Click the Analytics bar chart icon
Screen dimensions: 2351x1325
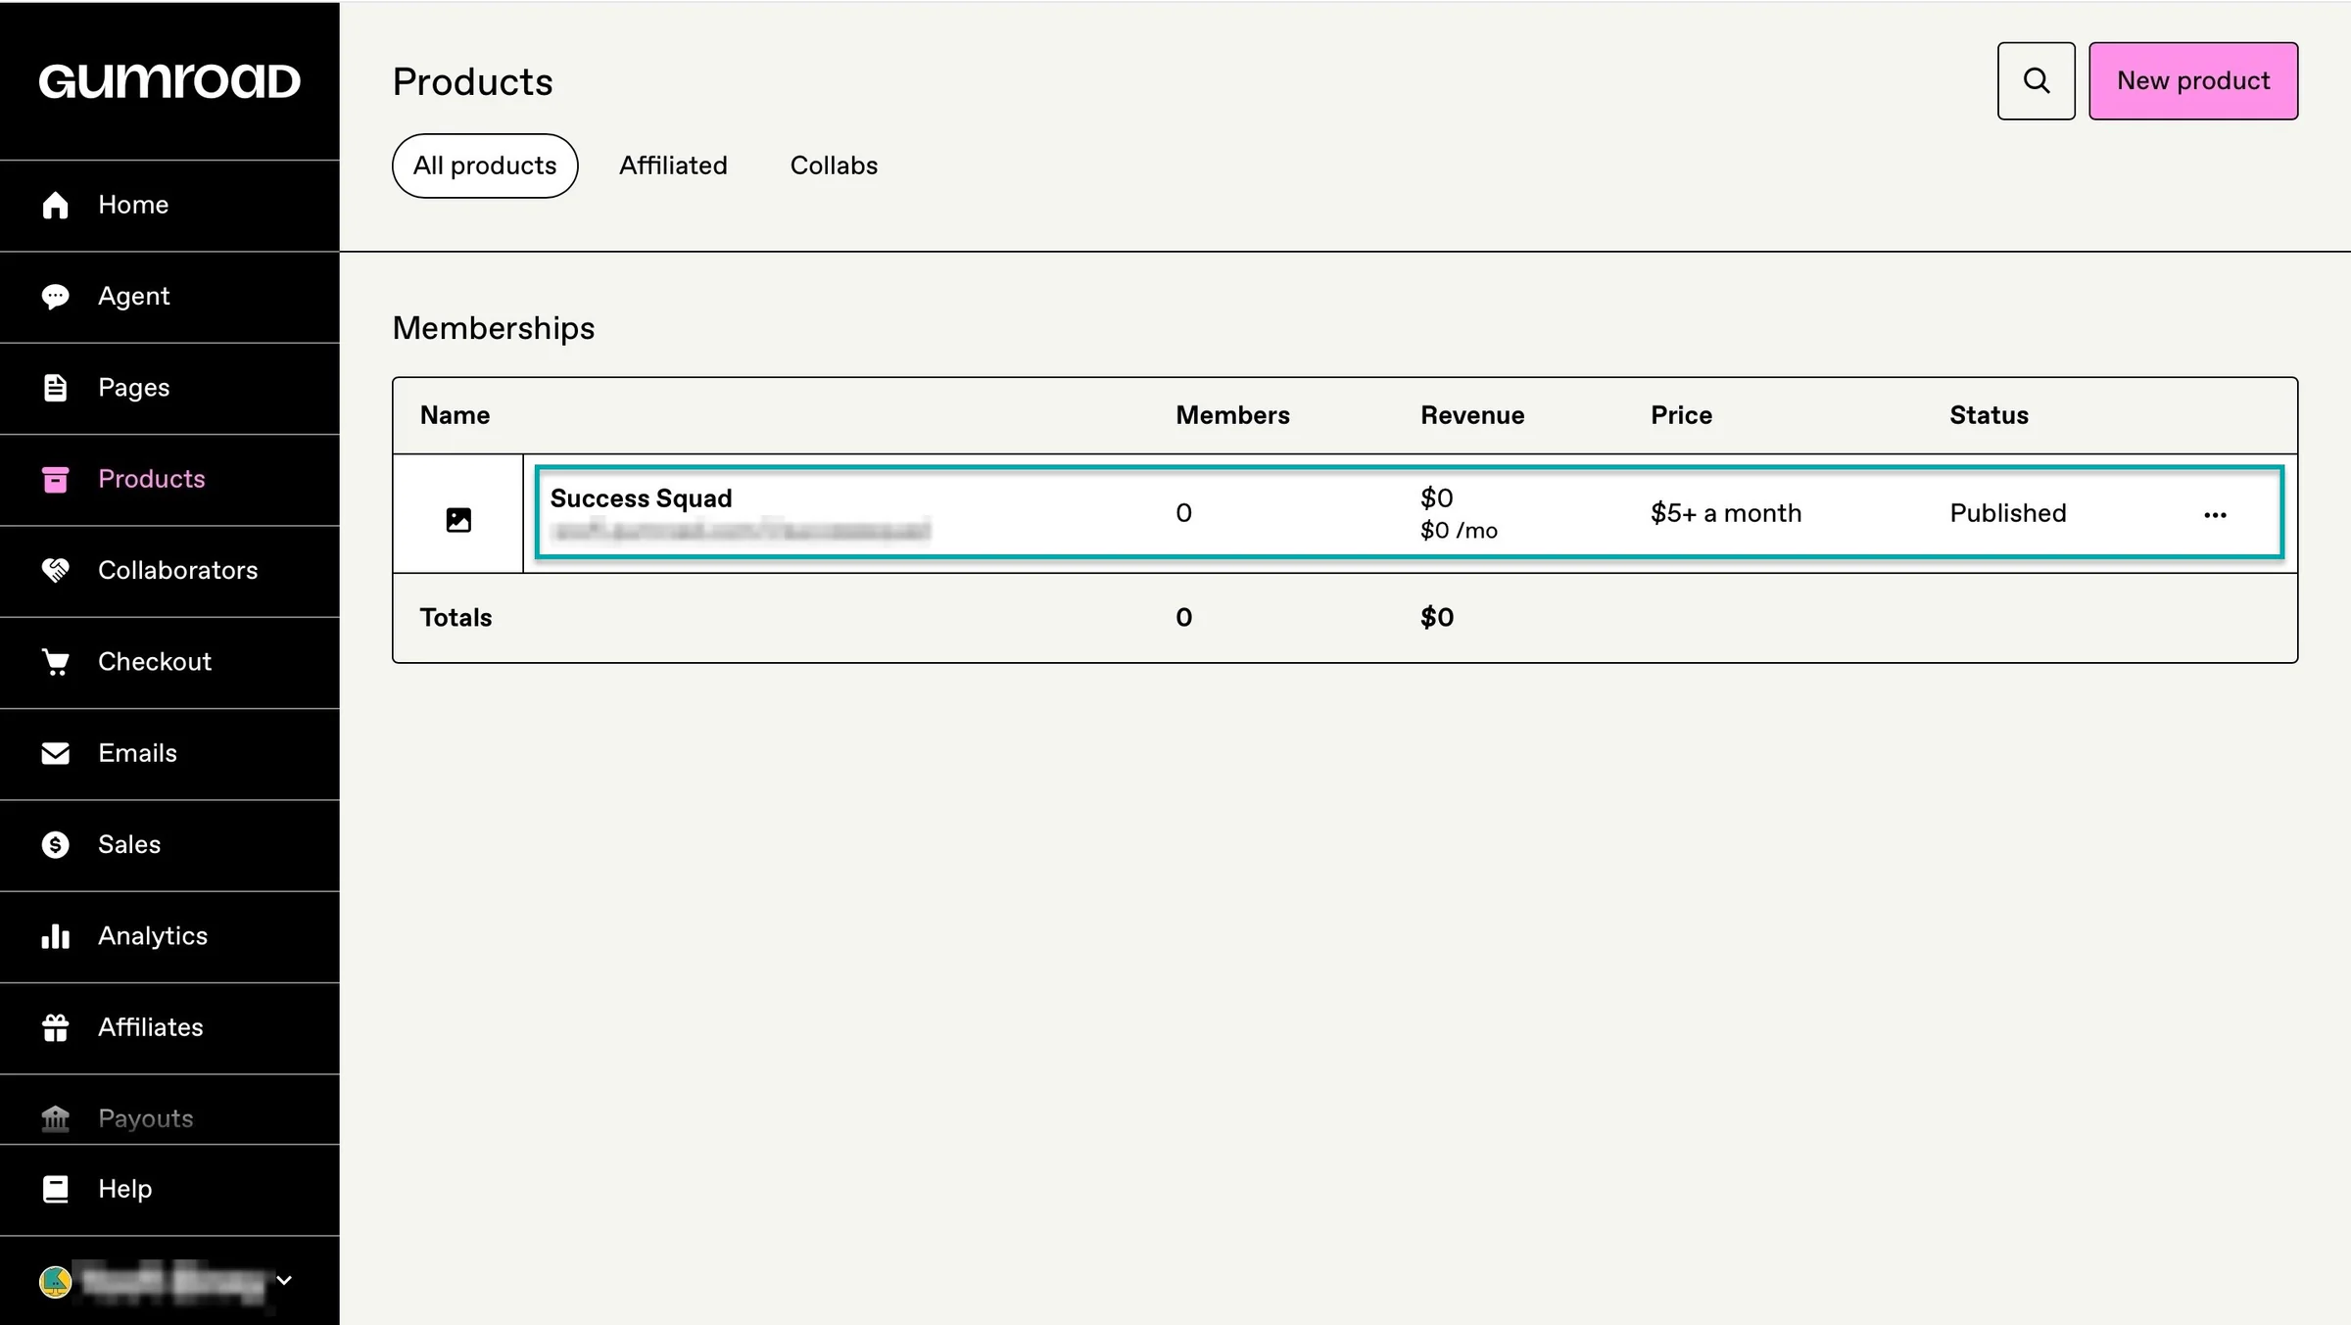coord(56,936)
